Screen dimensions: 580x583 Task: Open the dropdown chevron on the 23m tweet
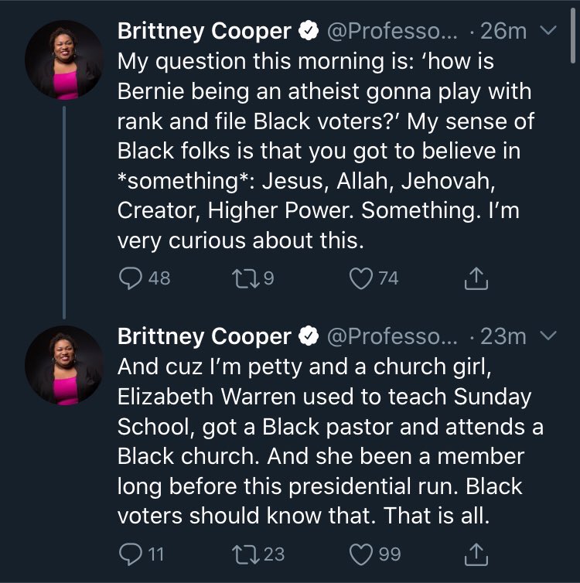pyautogui.click(x=548, y=336)
